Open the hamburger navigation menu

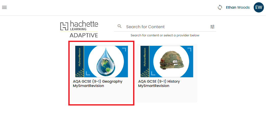[4, 7]
